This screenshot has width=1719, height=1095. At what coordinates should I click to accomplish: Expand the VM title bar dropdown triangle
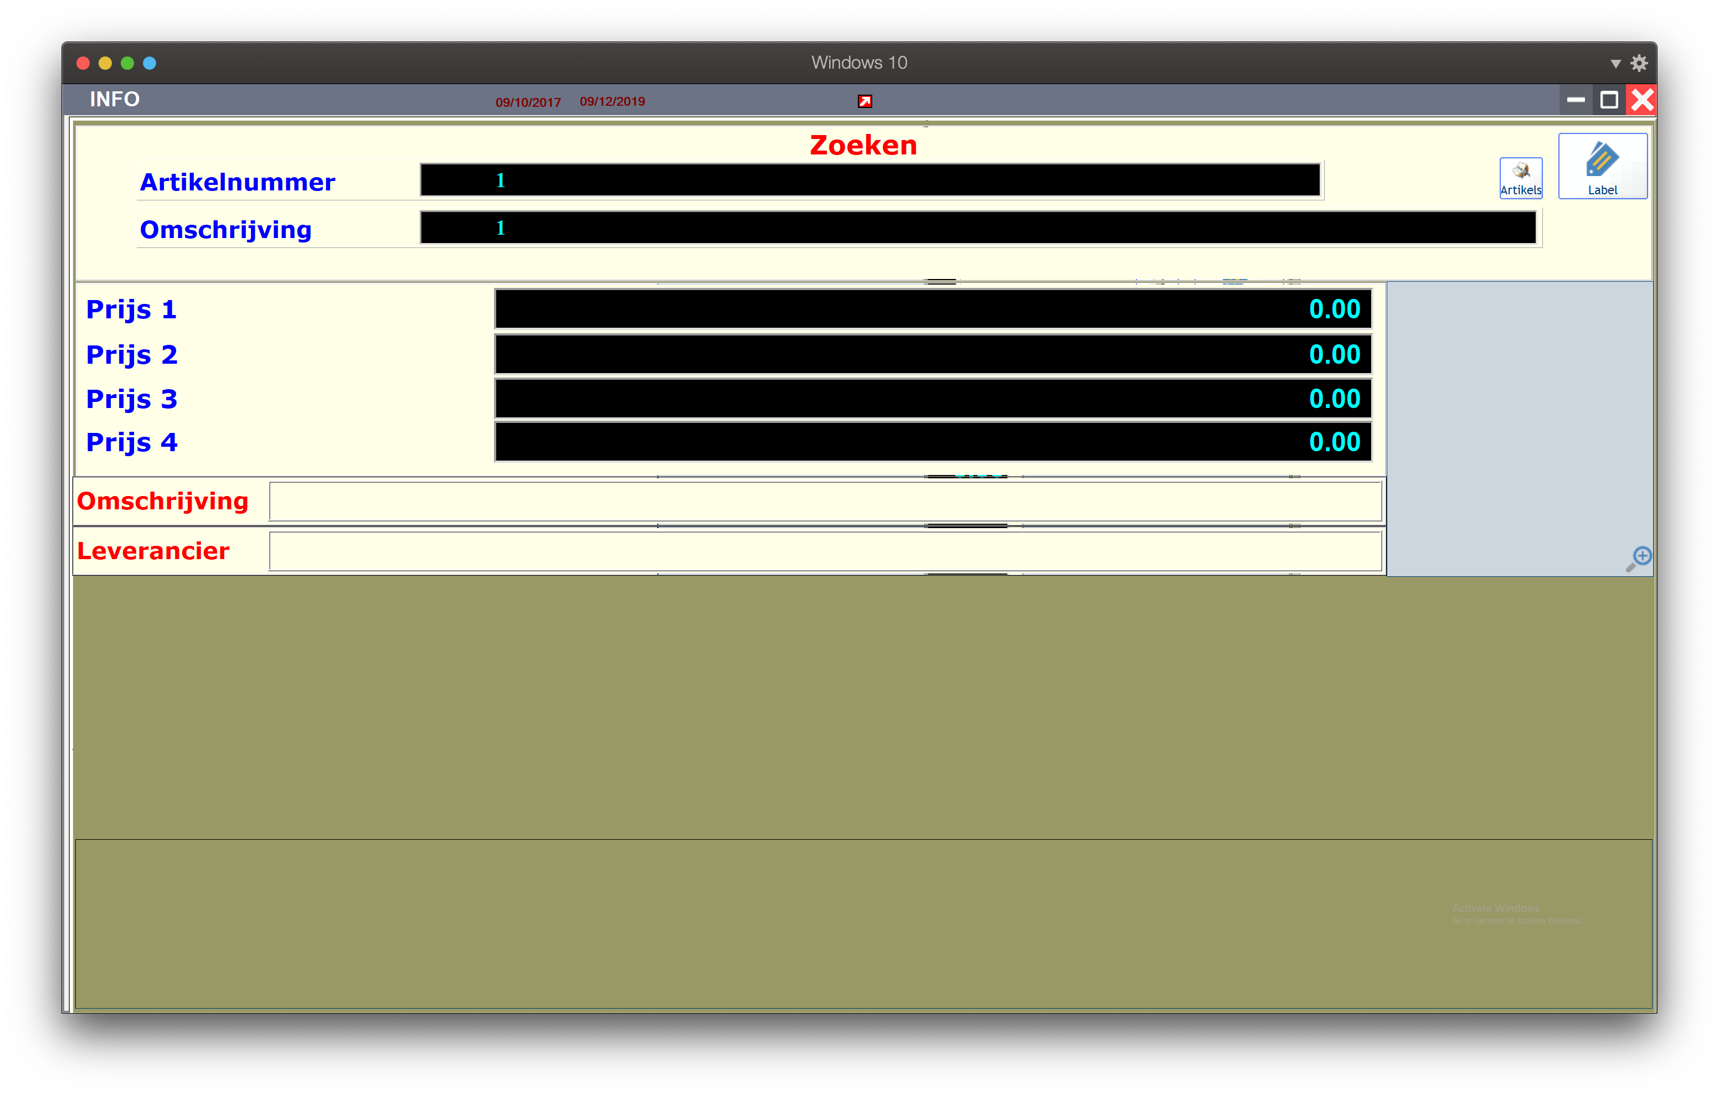pos(1615,64)
